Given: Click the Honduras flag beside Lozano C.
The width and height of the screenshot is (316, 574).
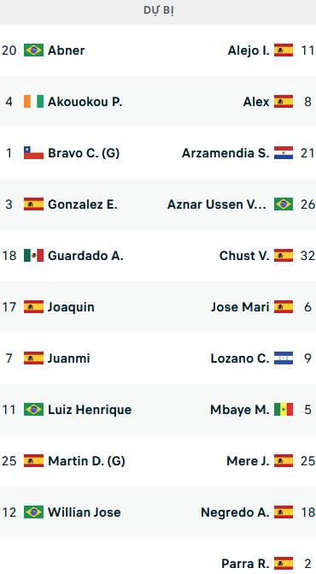Looking at the screenshot, I should point(284,358).
